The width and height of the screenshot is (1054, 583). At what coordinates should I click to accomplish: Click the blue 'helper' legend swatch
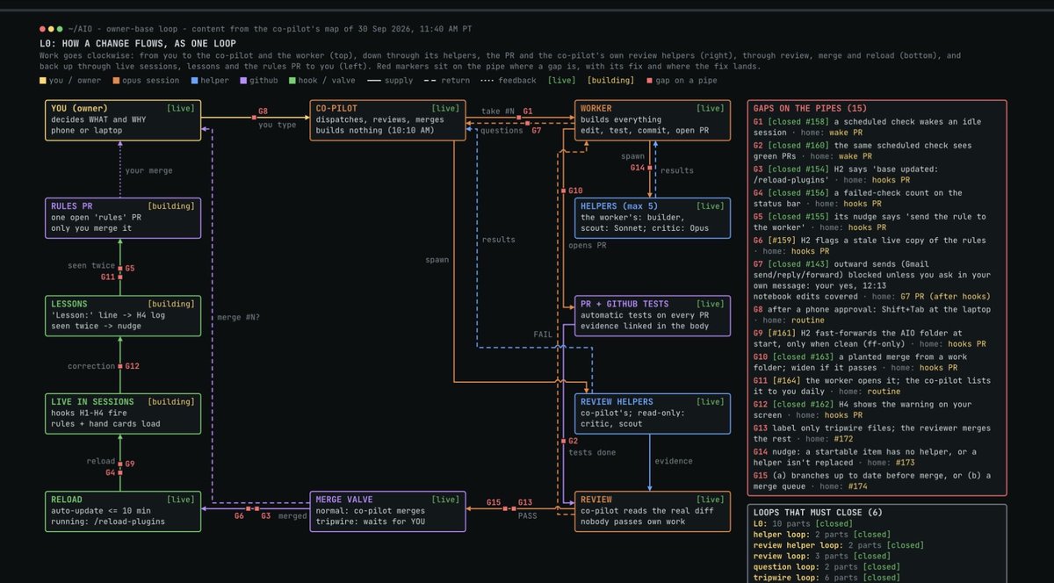click(193, 81)
